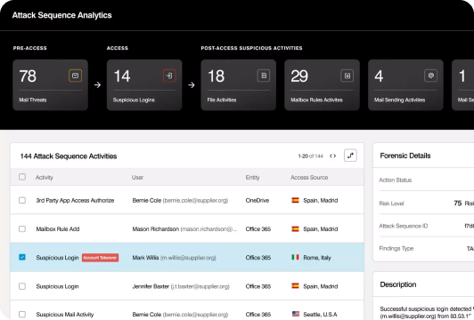Click Mason Richardson user name
This screenshot has height=320, width=474.
pos(156,229)
